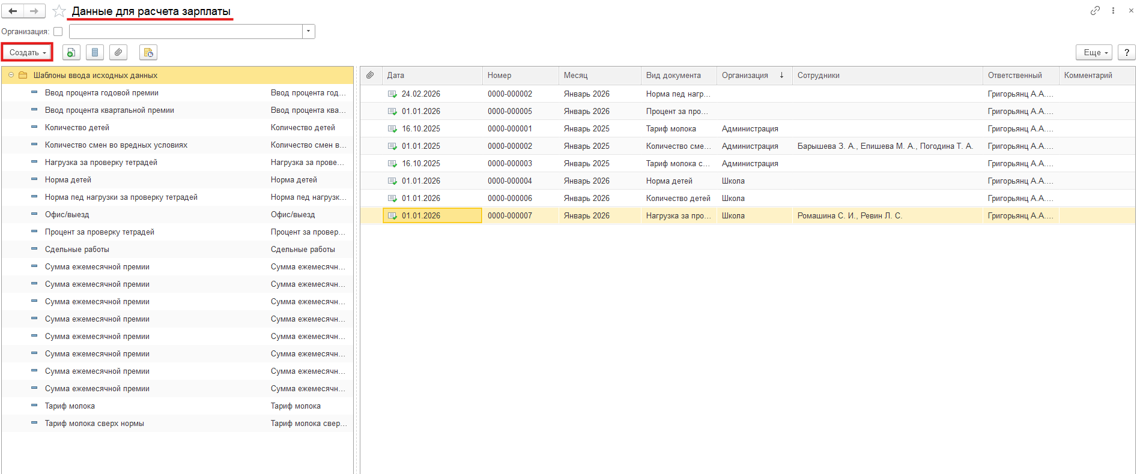1137x474 pixels.
Task: Select Норма пед нагрузки за проверку тетрадей template
Action: [178, 197]
